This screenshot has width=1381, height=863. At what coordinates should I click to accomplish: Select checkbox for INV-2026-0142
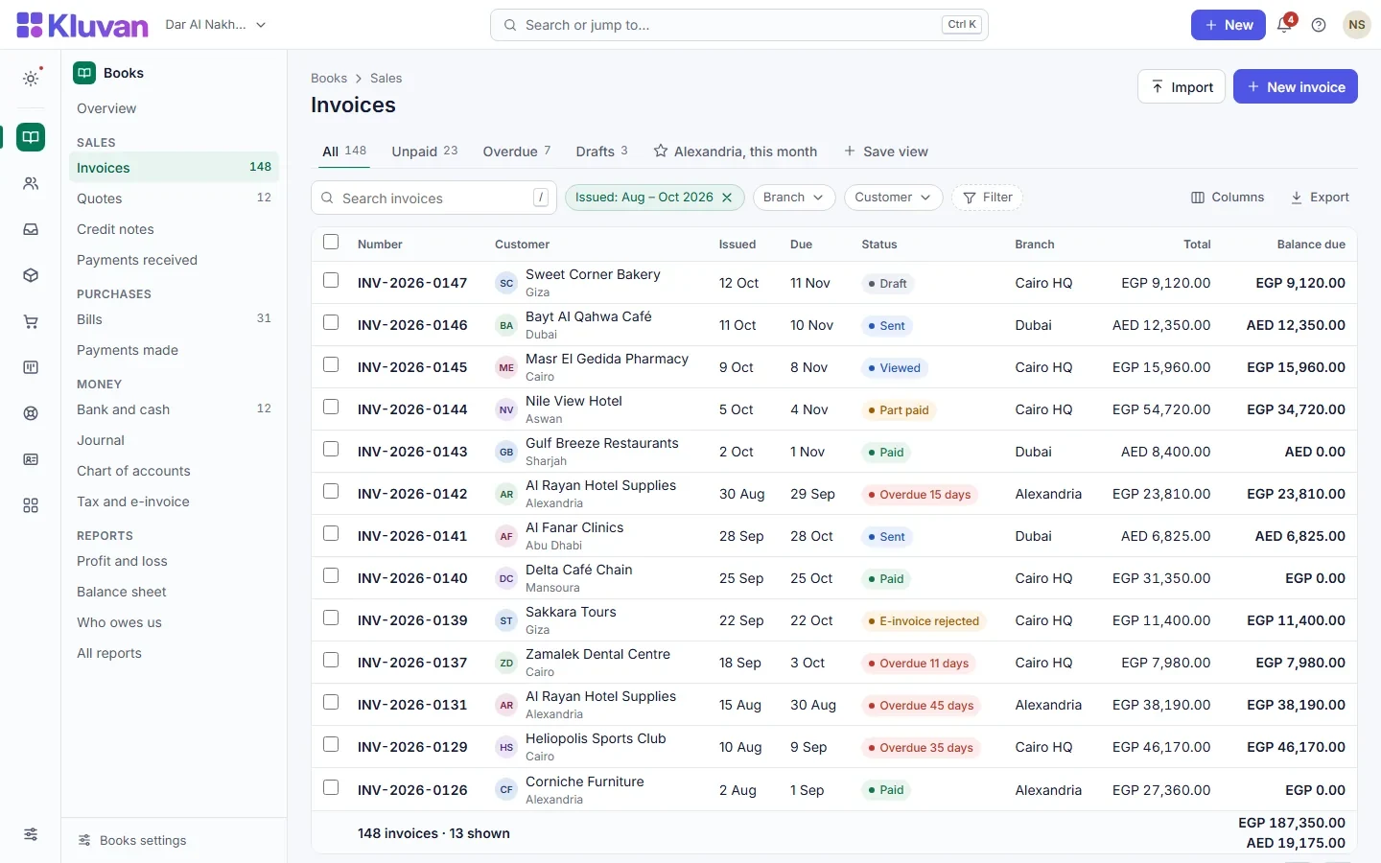[331, 491]
